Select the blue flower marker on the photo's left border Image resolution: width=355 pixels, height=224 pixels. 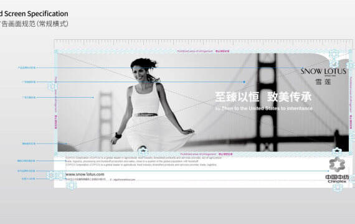pyautogui.click(x=52, y=86)
